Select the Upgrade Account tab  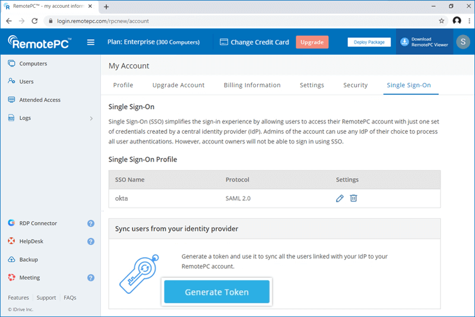(178, 85)
